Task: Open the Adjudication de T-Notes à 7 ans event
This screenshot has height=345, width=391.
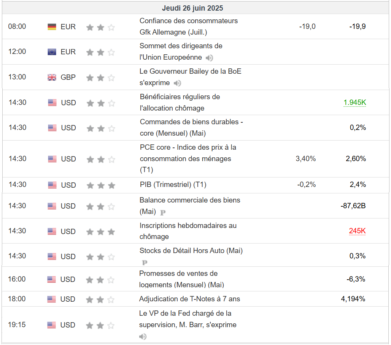Action: tap(189, 299)
